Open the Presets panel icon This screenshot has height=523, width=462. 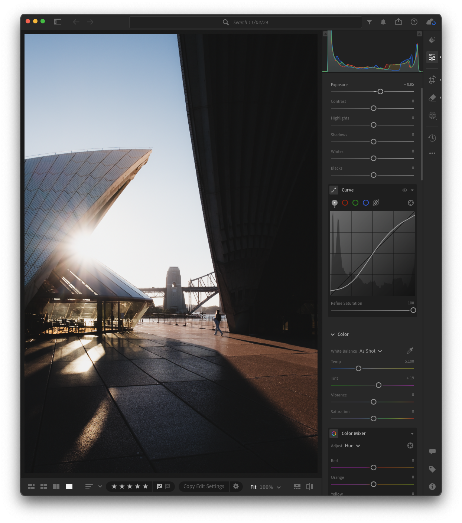[x=432, y=40]
